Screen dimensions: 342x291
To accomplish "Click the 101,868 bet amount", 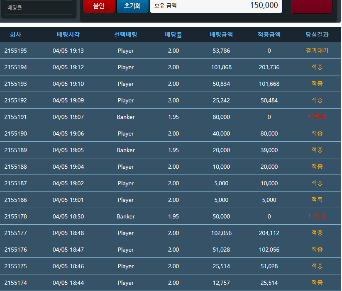I will (221, 67).
